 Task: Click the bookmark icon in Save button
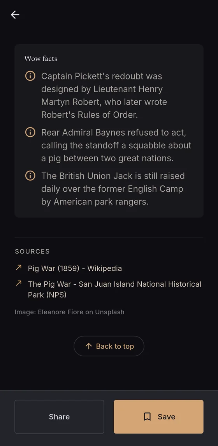(x=147, y=417)
